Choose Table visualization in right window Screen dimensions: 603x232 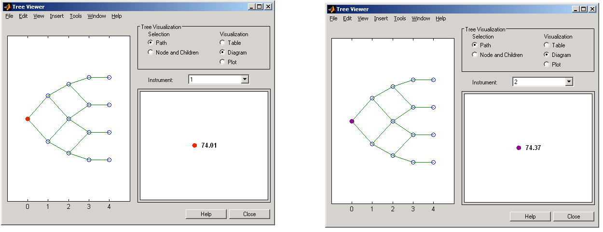547,45
